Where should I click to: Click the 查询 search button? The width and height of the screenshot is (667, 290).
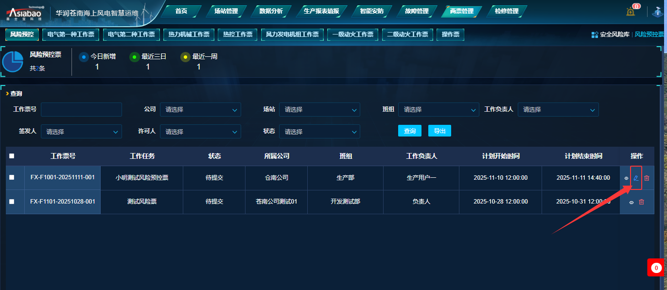click(410, 131)
